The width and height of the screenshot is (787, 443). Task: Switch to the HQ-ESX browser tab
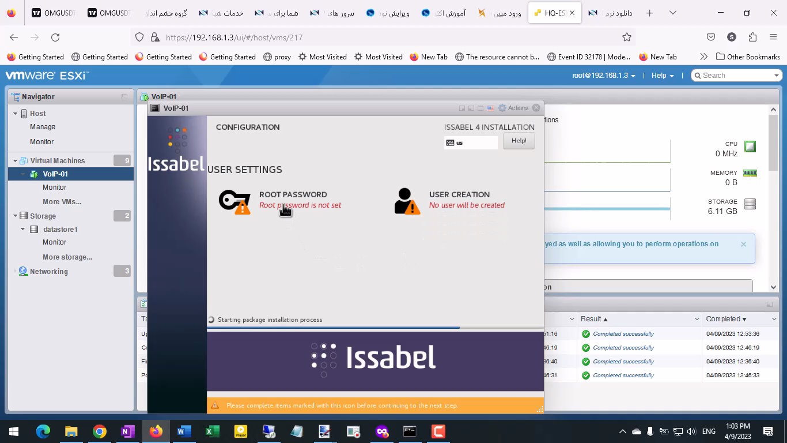[554, 13]
